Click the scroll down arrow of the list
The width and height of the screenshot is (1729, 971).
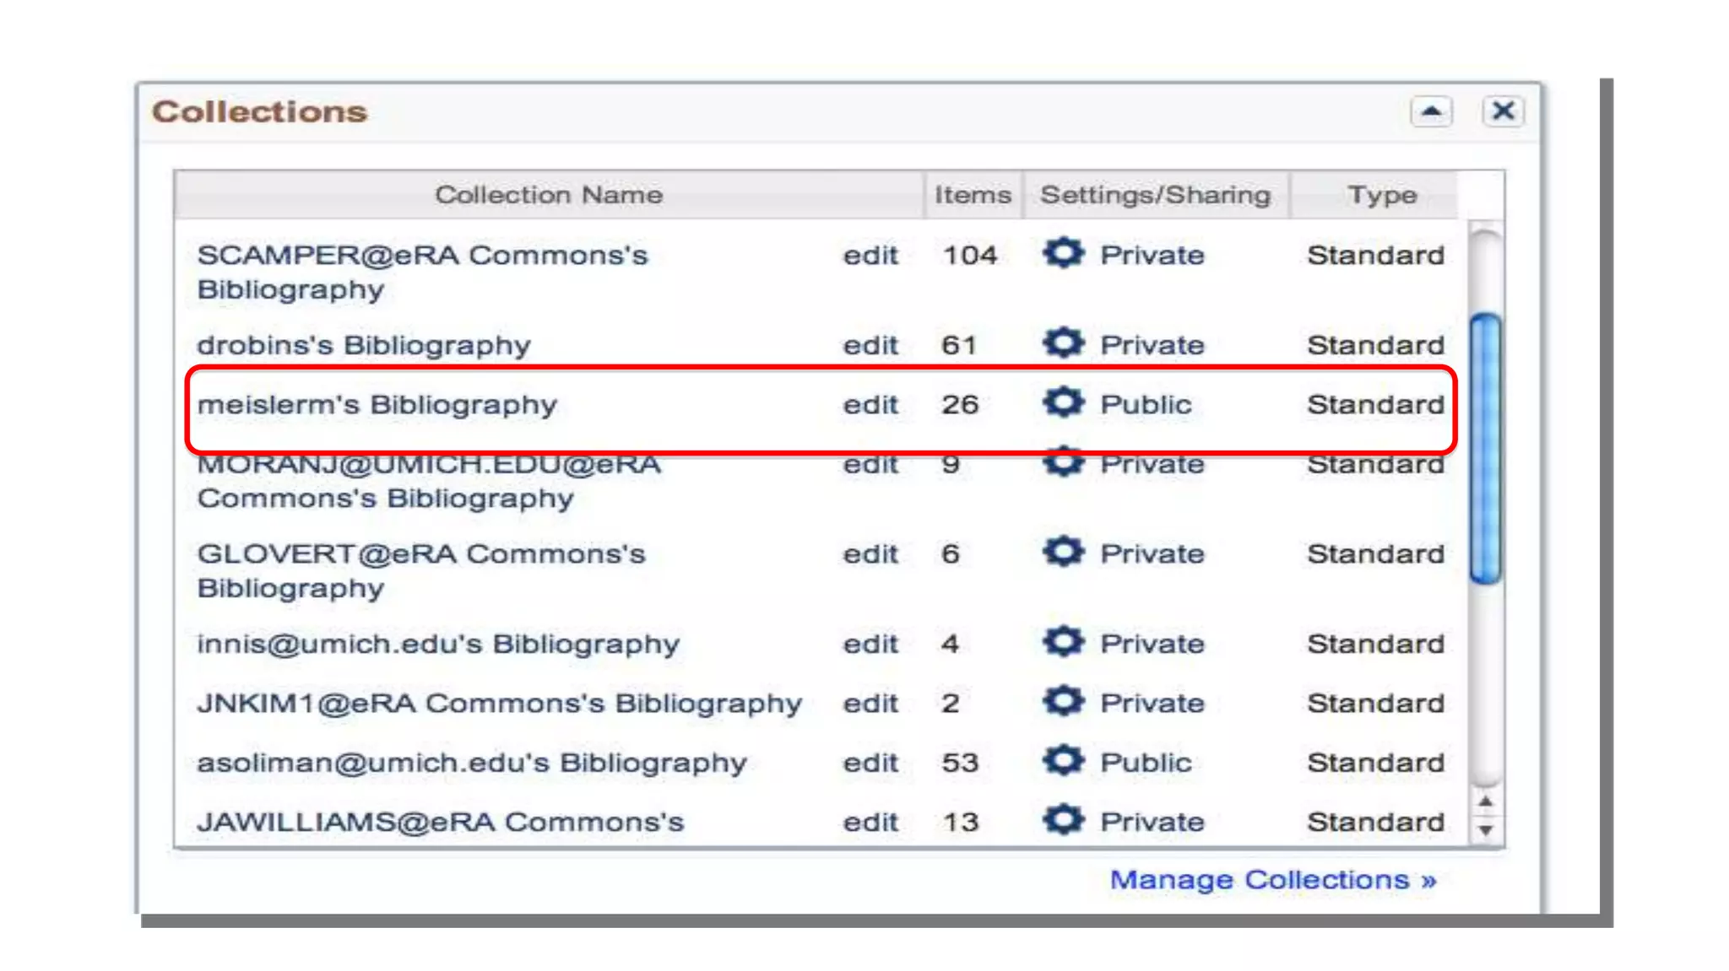tap(1486, 830)
